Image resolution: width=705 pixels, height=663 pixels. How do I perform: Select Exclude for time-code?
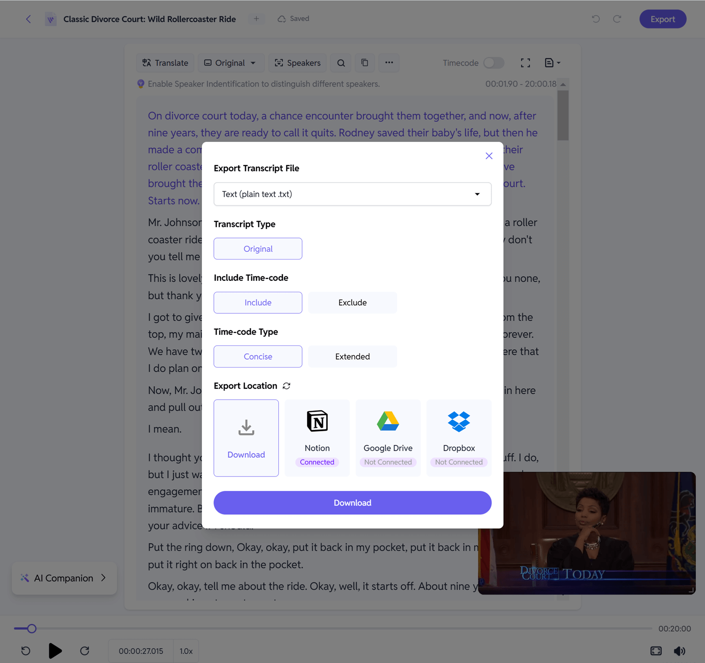[x=353, y=303]
